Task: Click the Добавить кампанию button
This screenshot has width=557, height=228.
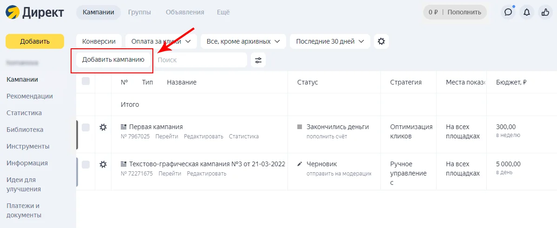Action: click(x=113, y=59)
